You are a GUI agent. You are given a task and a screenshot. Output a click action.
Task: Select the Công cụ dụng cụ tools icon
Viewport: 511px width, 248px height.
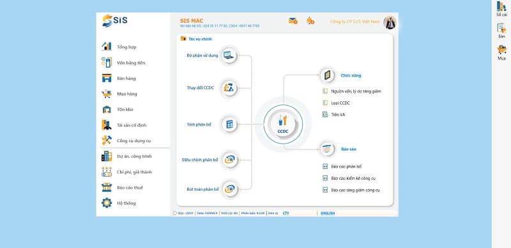click(107, 140)
